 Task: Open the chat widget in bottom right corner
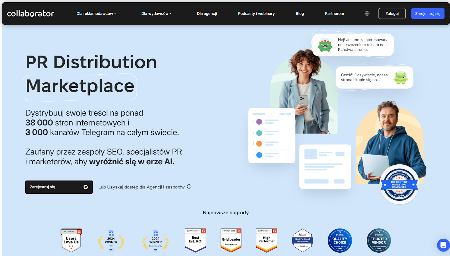tap(444, 245)
